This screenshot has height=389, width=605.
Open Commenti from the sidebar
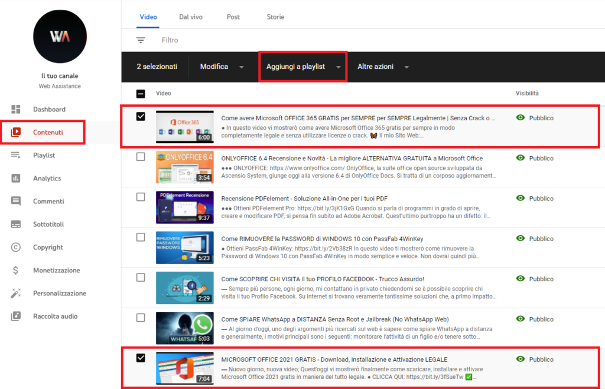click(48, 201)
